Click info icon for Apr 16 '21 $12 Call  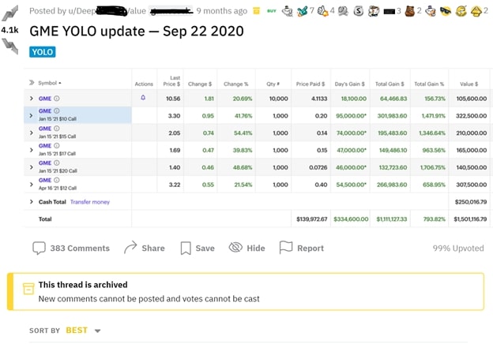click(x=57, y=180)
